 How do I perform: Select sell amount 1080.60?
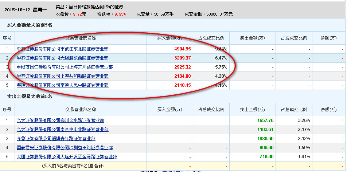(x=266, y=139)
